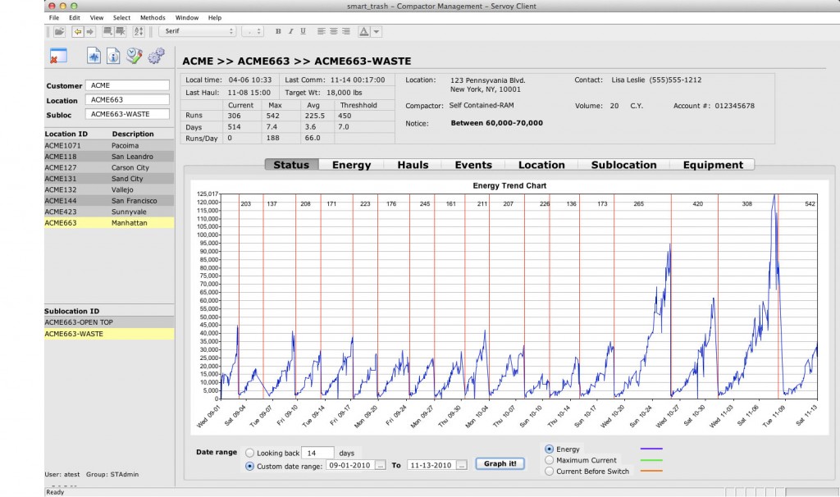Open the Serif font dropdown
Image resolution: width=840 pixels, height=497 pixels.
pos(198,32)
